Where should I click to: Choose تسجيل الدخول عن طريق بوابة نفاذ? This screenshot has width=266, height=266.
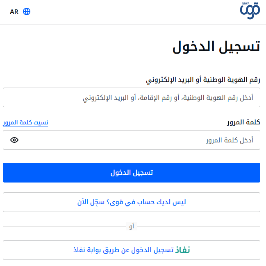132,250
